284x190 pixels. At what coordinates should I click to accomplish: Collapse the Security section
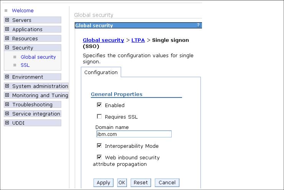click(7, 48)
